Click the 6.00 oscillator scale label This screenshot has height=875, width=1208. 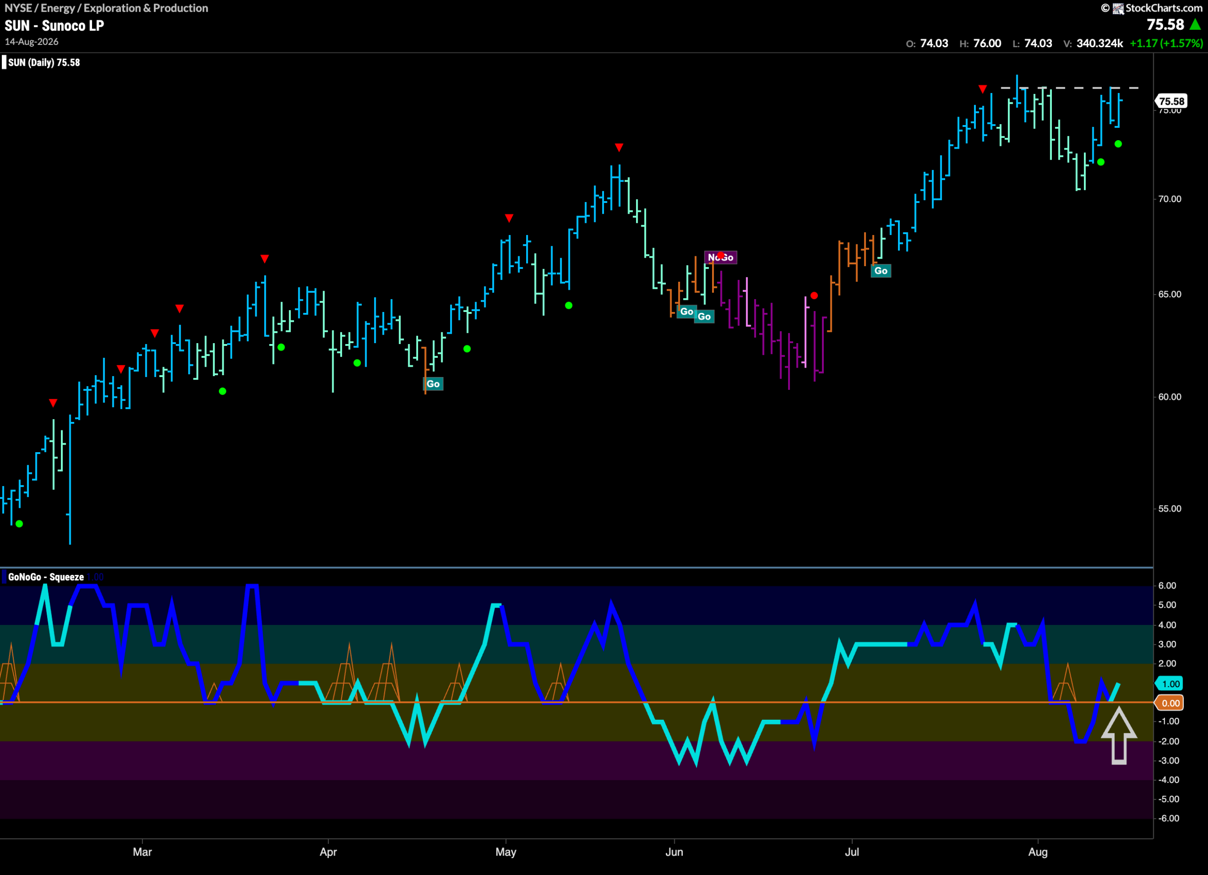pyautogui.click(x=1167, y=586)
